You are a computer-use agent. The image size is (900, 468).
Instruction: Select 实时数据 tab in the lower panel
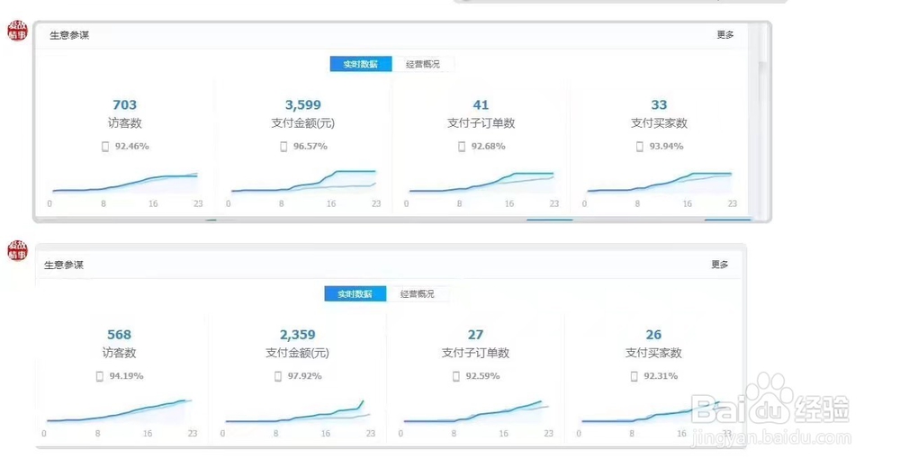[x=355, y=293]
